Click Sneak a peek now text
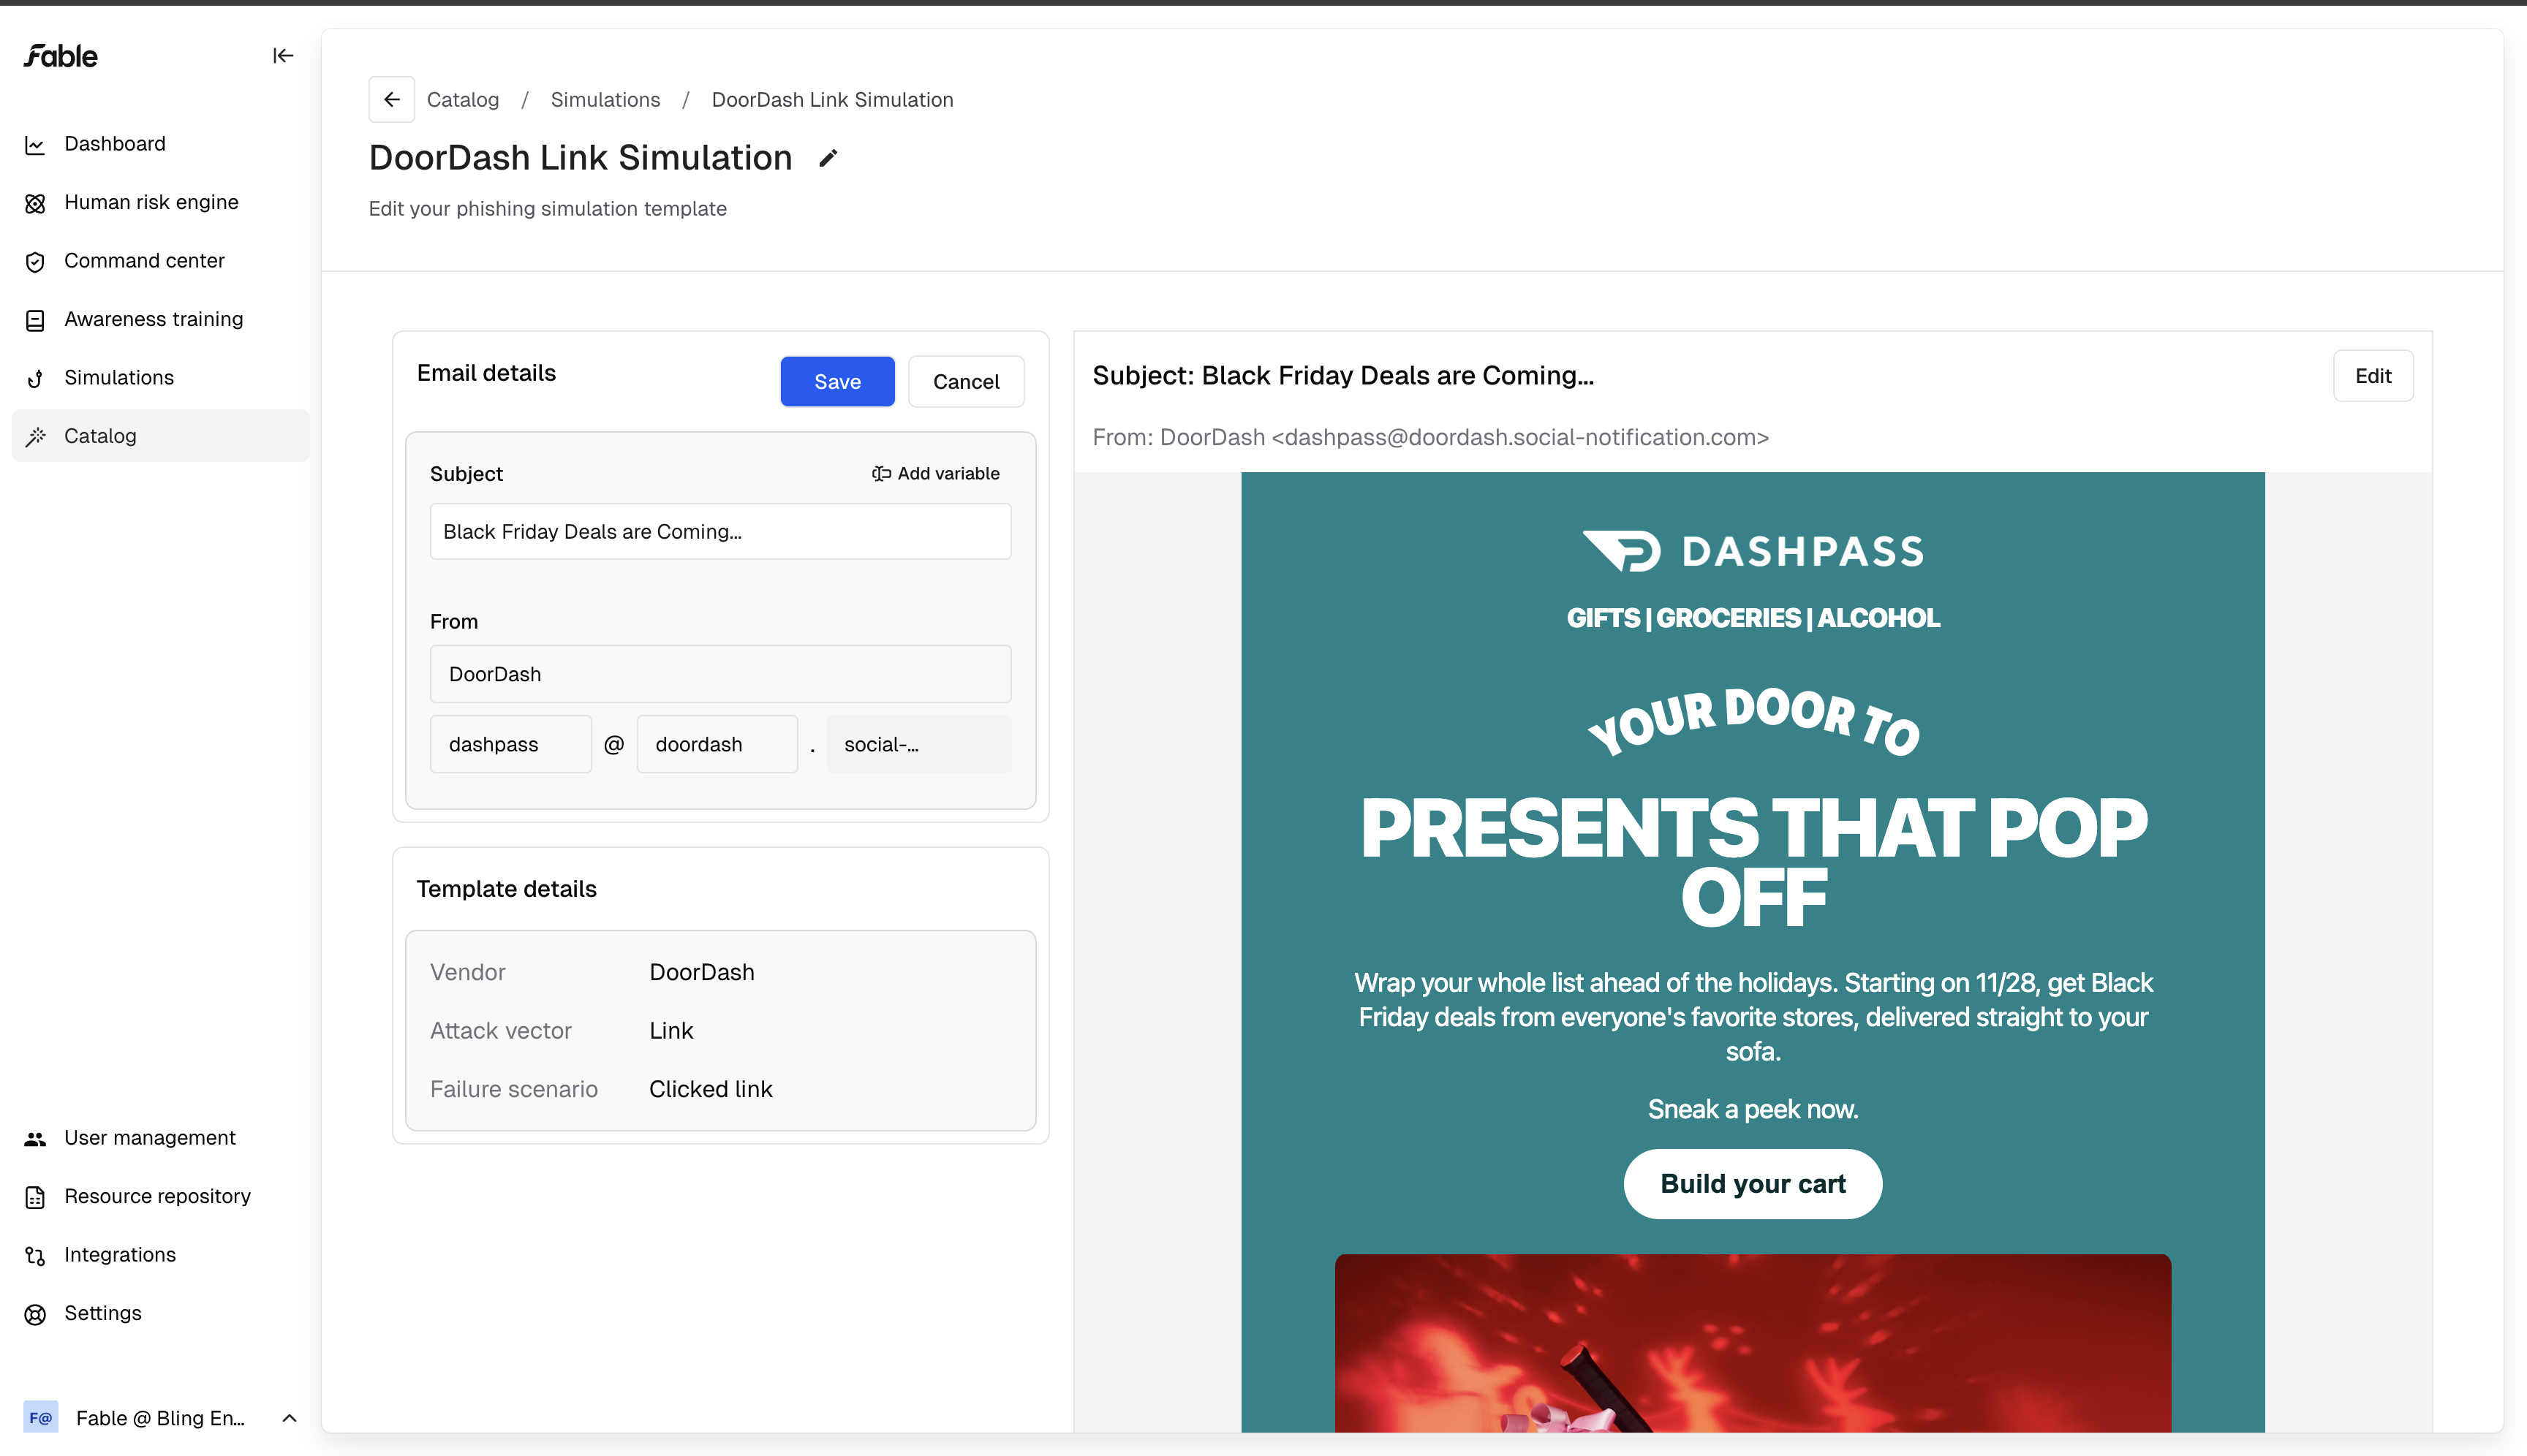Screen dimensions: 2527x1456 pos(1753,1109)
